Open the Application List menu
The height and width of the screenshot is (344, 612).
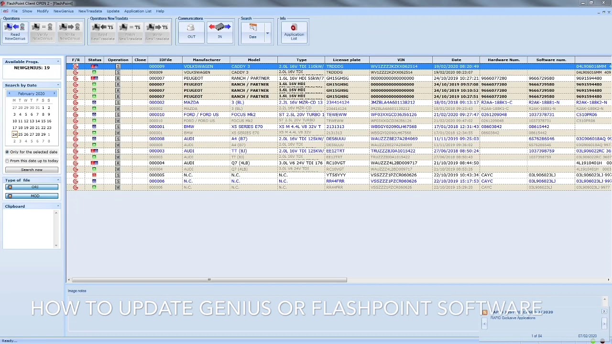(138, 11)
